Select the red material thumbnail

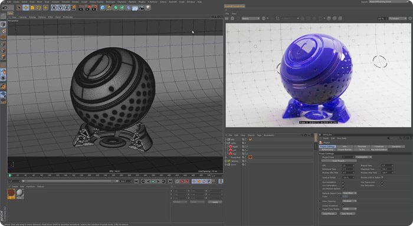[x=11, y=194]
